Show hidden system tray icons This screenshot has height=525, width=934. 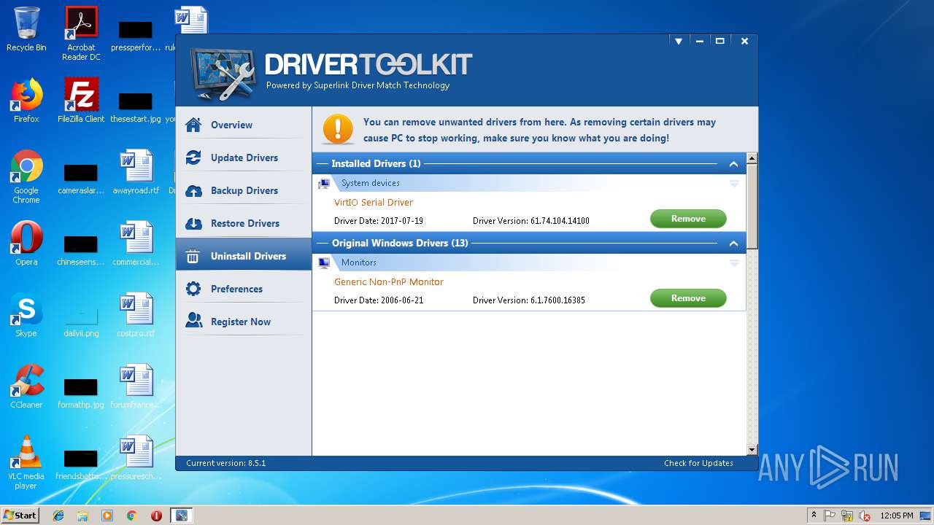[814, 516]
